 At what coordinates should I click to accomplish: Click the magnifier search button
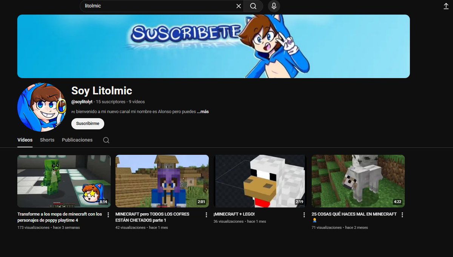pos(253,6)
